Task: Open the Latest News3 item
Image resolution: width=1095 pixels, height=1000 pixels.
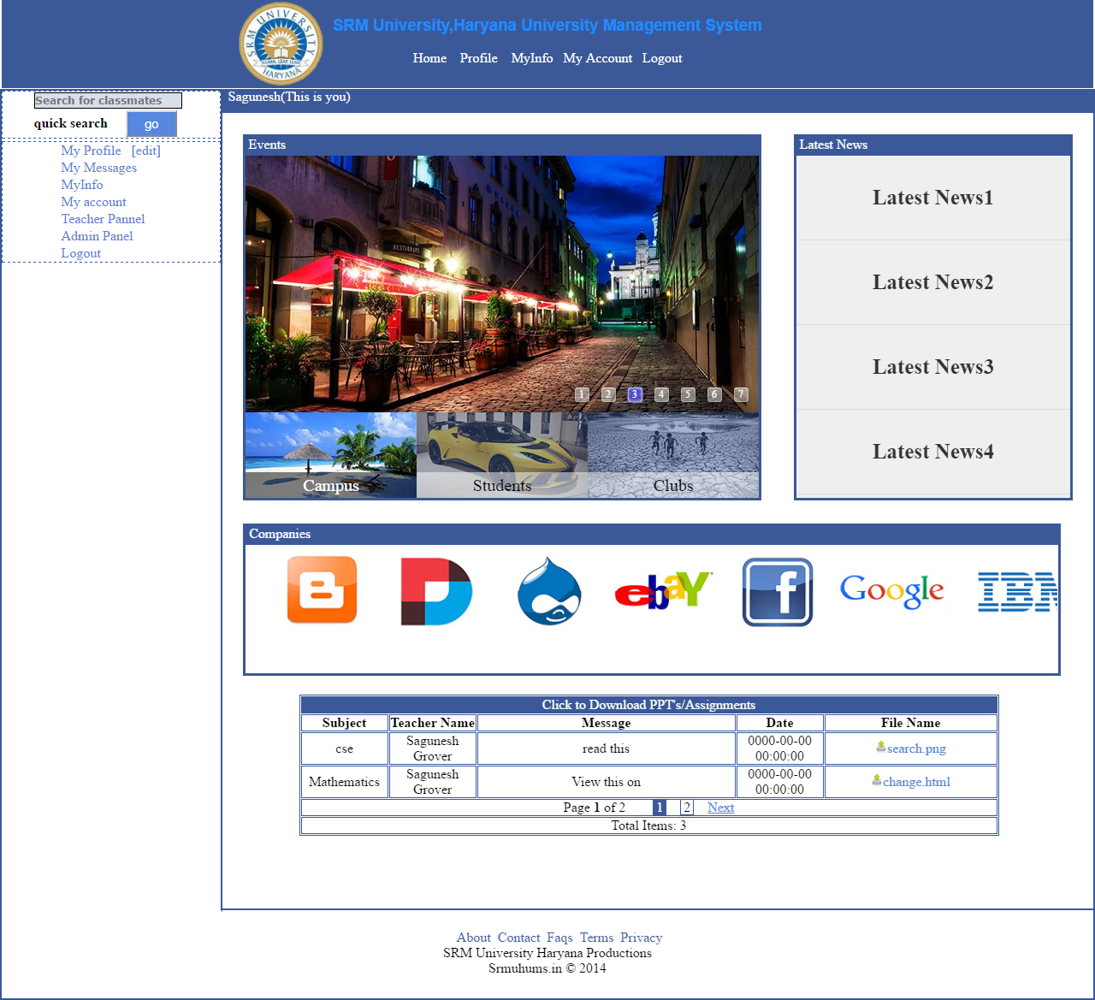Action: tap(933, 367)
